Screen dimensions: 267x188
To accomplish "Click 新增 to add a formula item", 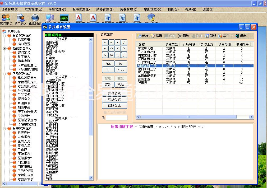I will (143, 36).
